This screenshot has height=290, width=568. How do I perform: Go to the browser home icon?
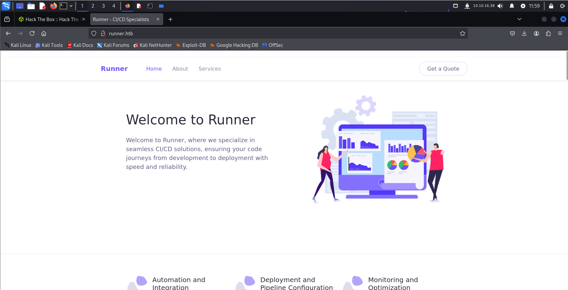tap(44, 33)
